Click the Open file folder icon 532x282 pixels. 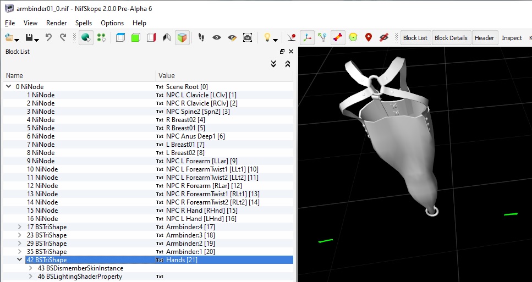click(x=9, y=37)
